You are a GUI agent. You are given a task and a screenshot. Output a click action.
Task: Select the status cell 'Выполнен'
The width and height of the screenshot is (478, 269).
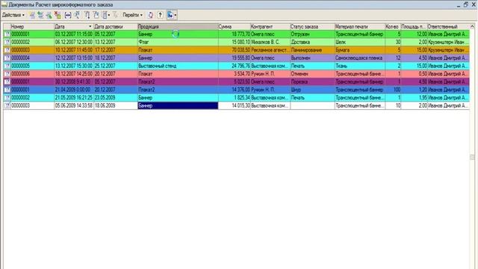click(x=312, y=58)
